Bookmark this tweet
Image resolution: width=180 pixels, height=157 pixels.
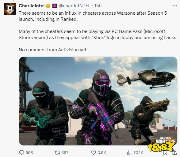pos(165,153)
